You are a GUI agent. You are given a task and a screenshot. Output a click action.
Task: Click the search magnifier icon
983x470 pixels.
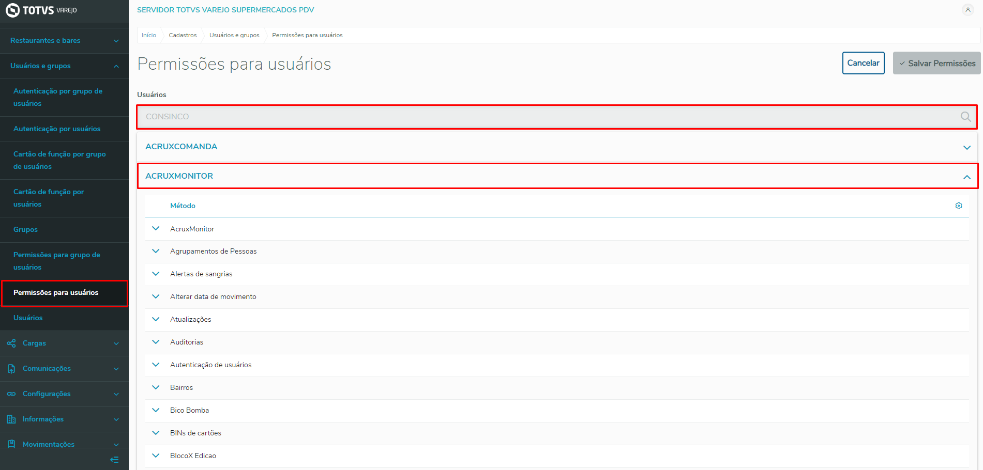965,117
